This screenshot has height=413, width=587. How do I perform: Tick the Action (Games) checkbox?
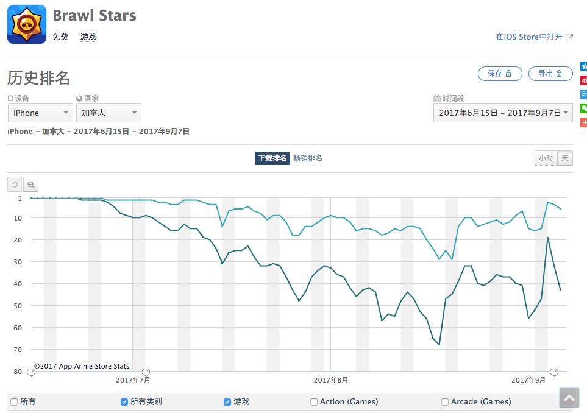(x=314, y=402)
